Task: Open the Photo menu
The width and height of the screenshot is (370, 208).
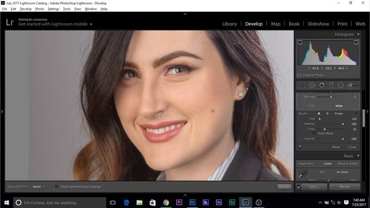Action: (40, 9)
